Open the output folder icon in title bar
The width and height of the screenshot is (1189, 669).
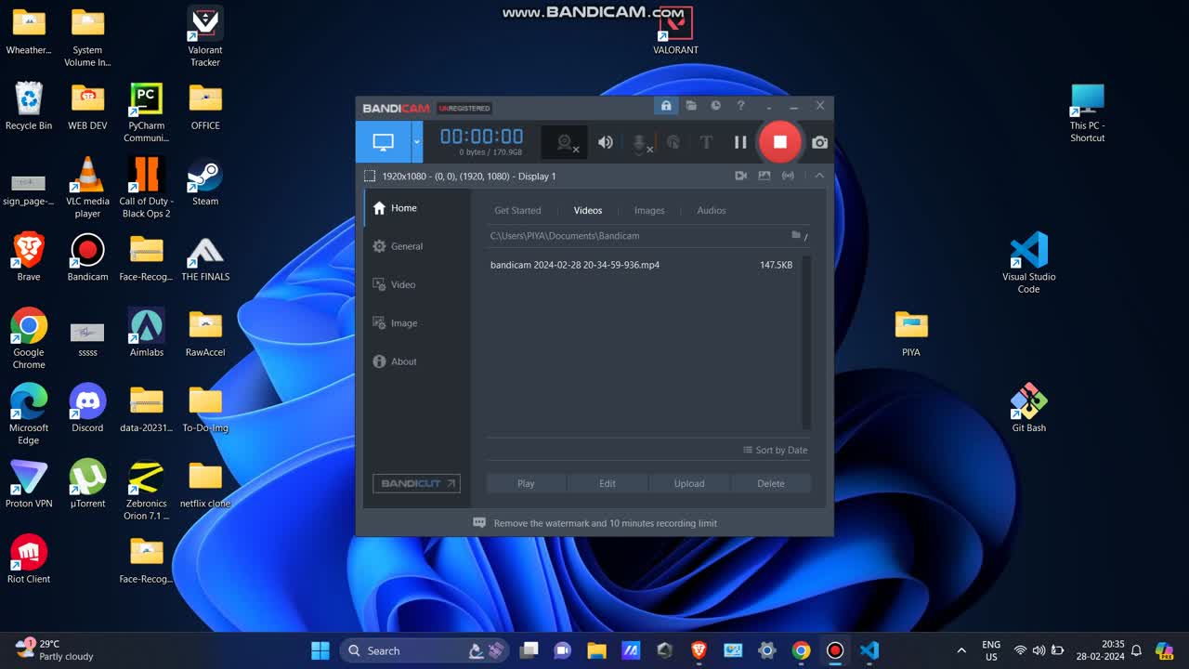click(x=691, y=106)
